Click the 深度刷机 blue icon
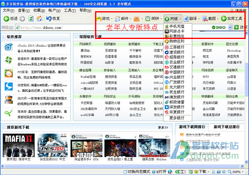249x175 pixels. tap(9, 87)
